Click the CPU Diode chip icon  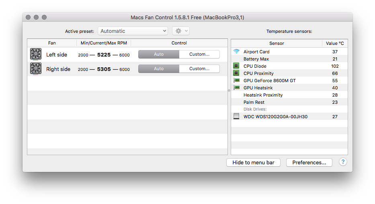point(236,66)
